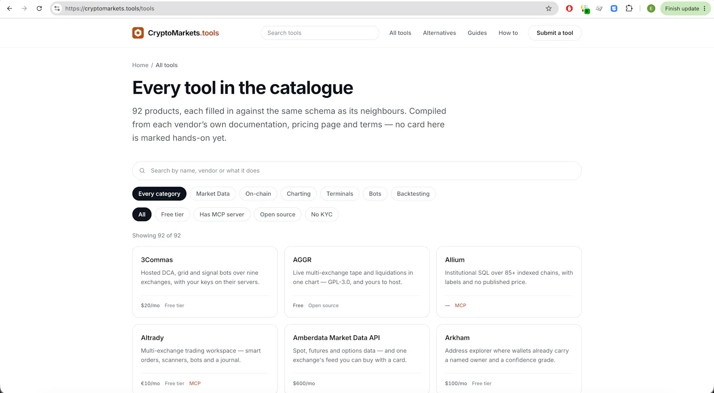Open the How to navigation item

click(508, 33)
